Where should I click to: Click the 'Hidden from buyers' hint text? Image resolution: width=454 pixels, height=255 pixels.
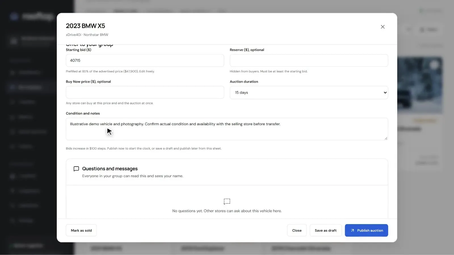coord(268,71)
